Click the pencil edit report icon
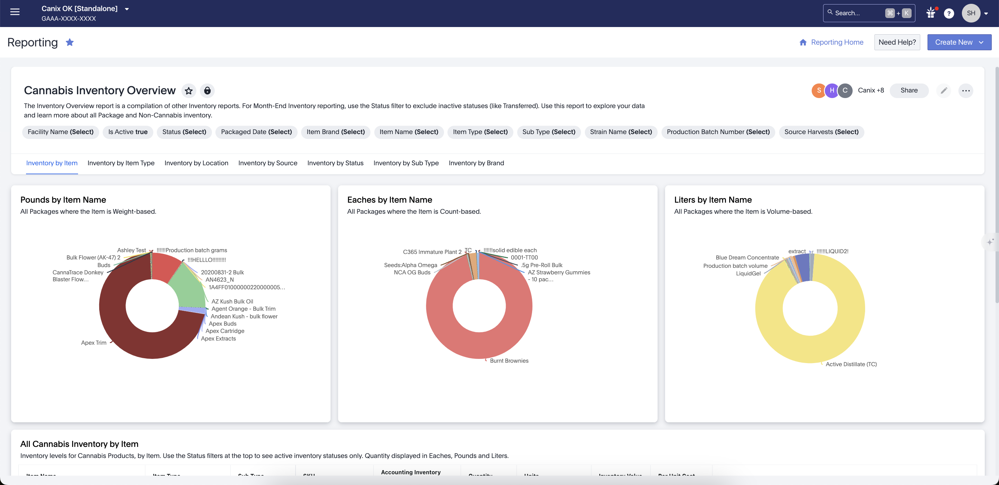999x485 pixels. click(943, 91)
